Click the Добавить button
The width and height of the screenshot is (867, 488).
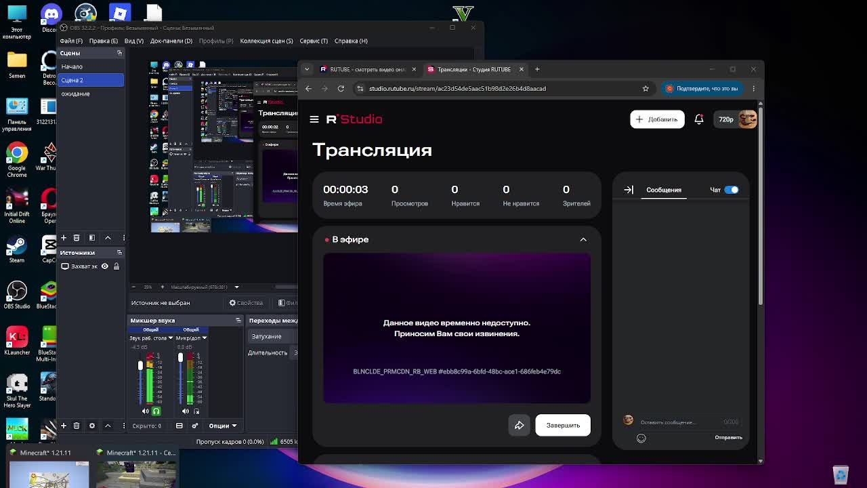(657, 119)
